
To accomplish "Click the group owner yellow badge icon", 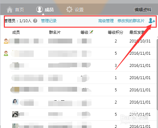I will click(6, 41).
